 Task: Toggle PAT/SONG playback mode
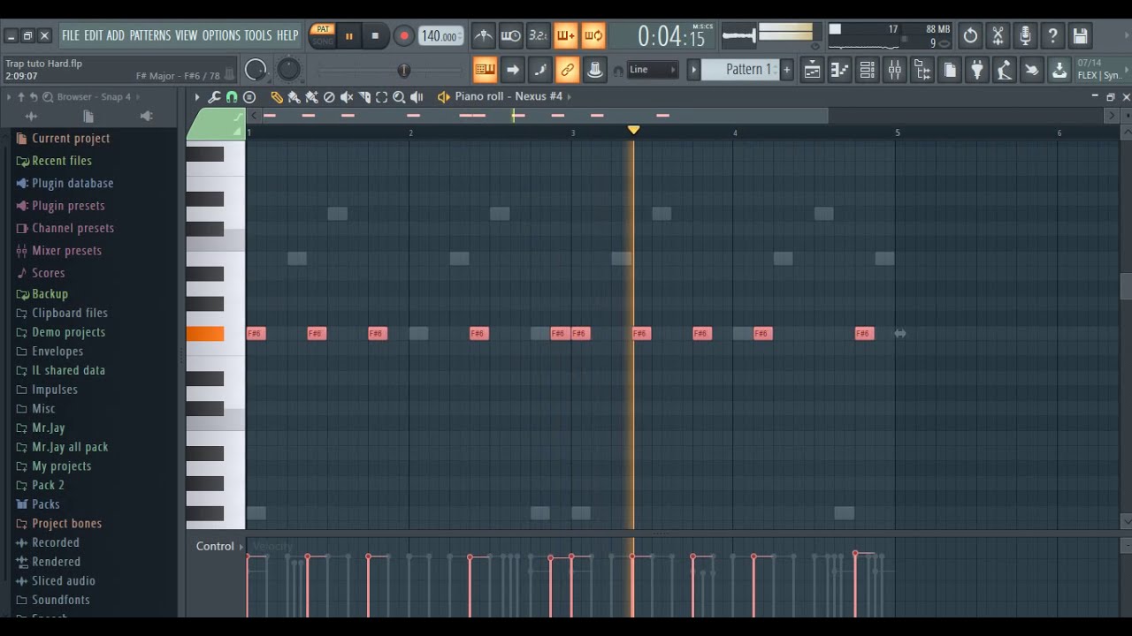(x=323, y=35)
